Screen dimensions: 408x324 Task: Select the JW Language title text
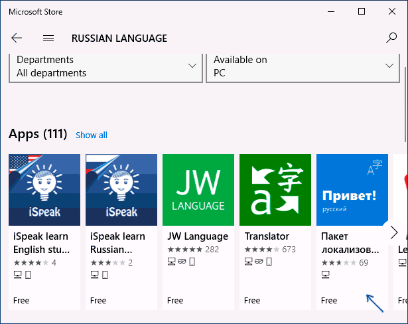(198, 236)
